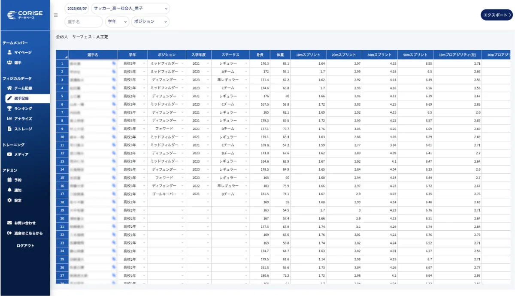Open チーム記録 in the sidebar
515x296 pixels.
(23, 88)
